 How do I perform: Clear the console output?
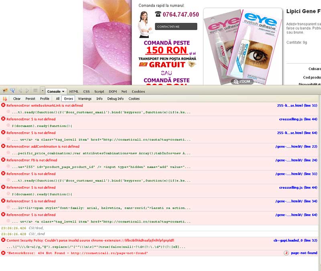click(x=17, y=99)
